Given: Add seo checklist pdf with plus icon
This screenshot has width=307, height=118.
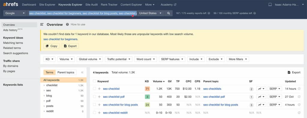Looking at the screenshot, I should point(99,97).
